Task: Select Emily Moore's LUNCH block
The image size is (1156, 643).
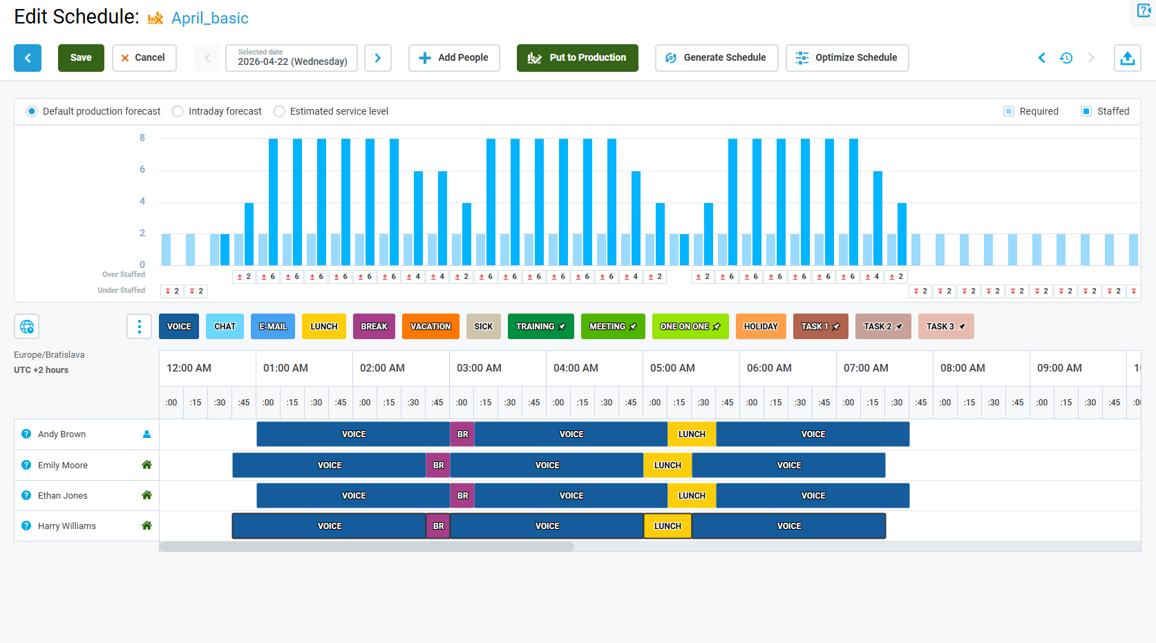Action: (x=667, y=466)
